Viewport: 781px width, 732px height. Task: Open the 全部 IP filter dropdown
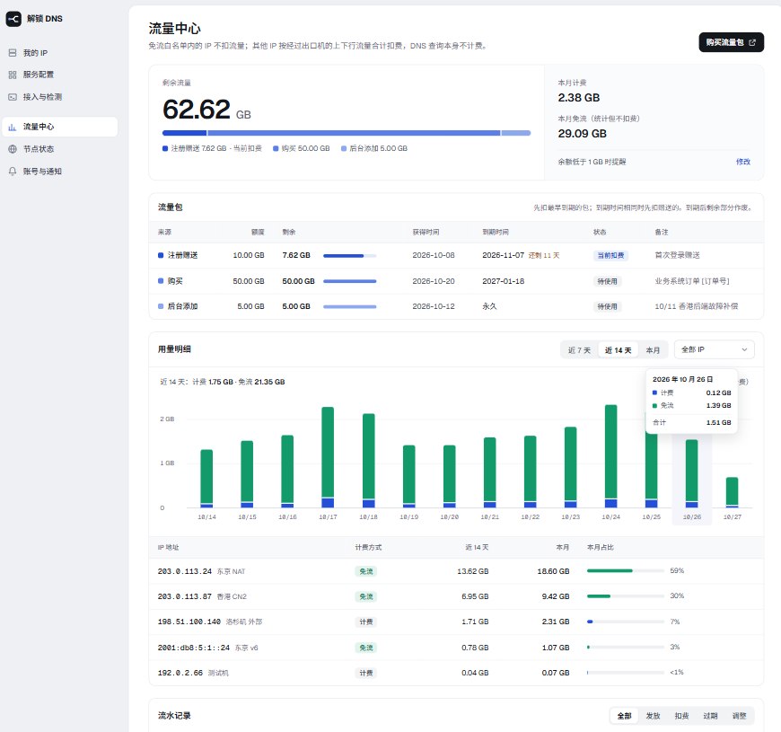click(715, 349)
